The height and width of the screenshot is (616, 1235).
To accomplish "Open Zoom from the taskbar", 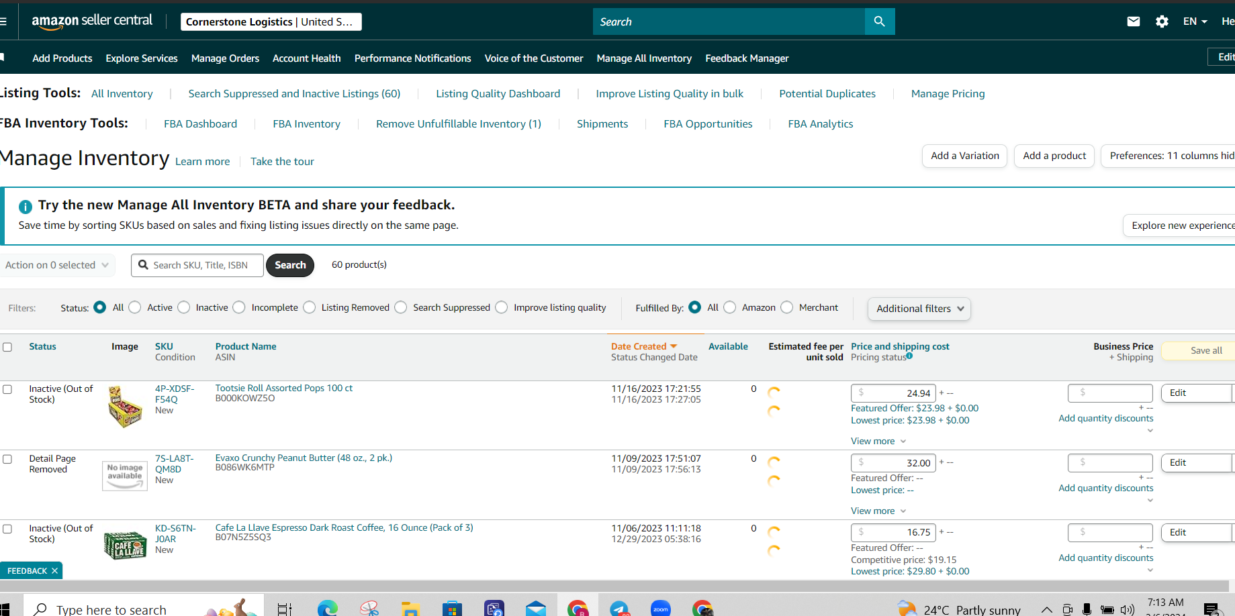I will (x=661, y=609).
